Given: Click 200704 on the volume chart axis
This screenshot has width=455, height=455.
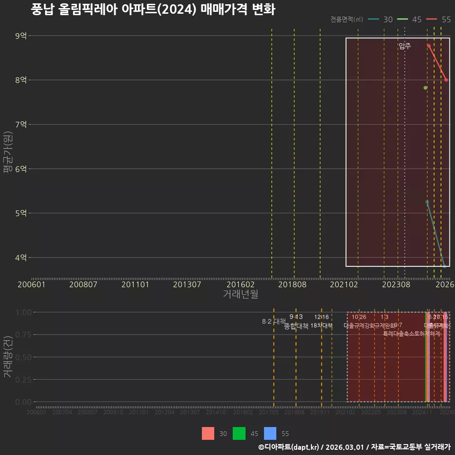Looking at the screenshot, I should coord(62,412).
